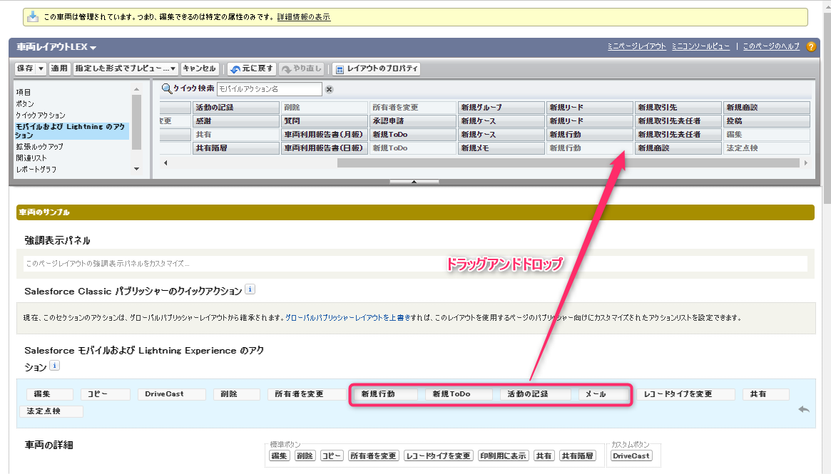The width and height of the screenshot is (831, 474).
Task: Select 新規メモ in the palette
Action: 501,149
